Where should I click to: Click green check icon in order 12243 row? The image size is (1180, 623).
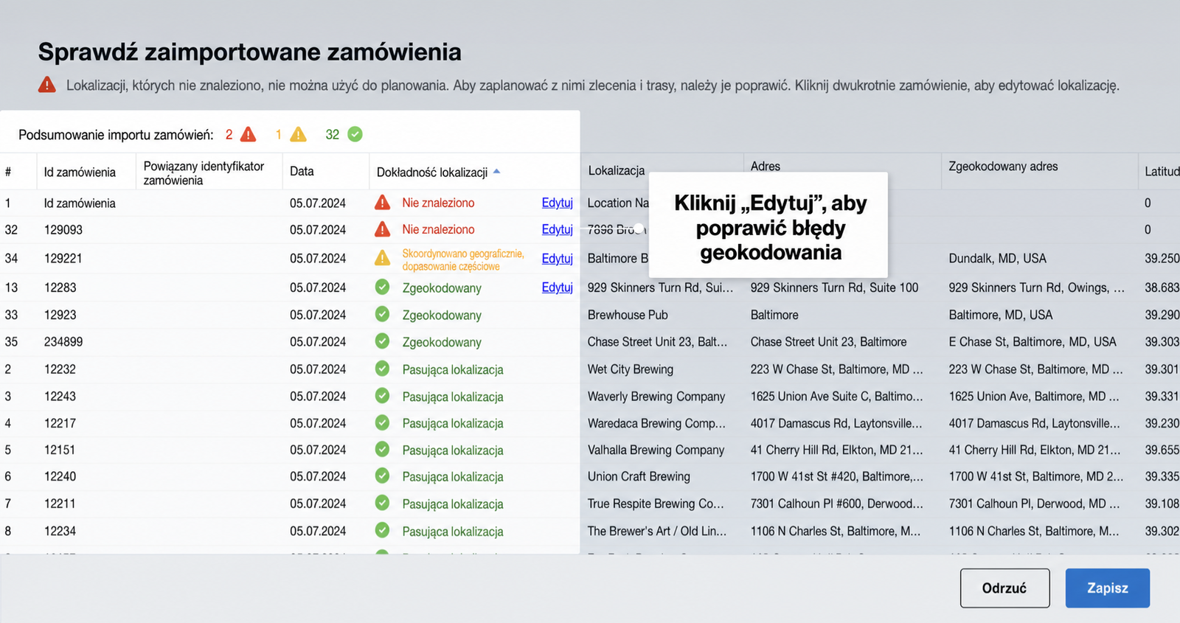coord(382,396)
